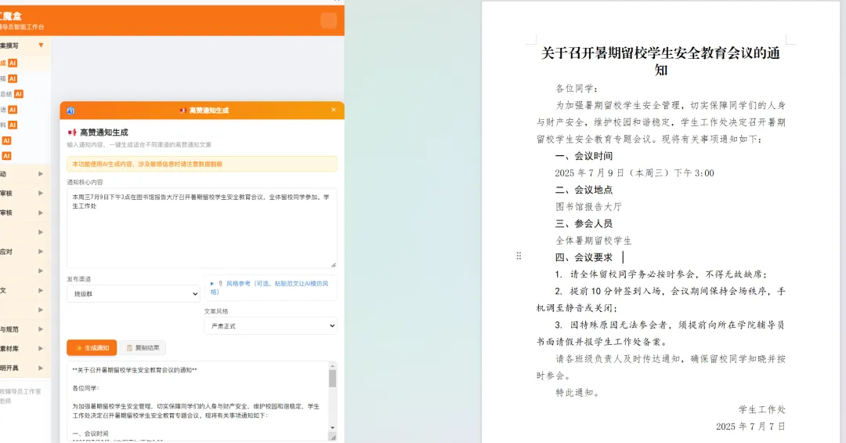Image resolution: width=846 pixels, height=443 pixels.
Task: Expand the 文 sidebar section
Action: [x=41, y=291]
